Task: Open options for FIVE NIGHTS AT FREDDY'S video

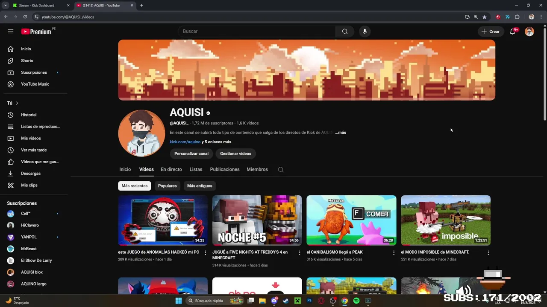Action: tap(299, 252)
